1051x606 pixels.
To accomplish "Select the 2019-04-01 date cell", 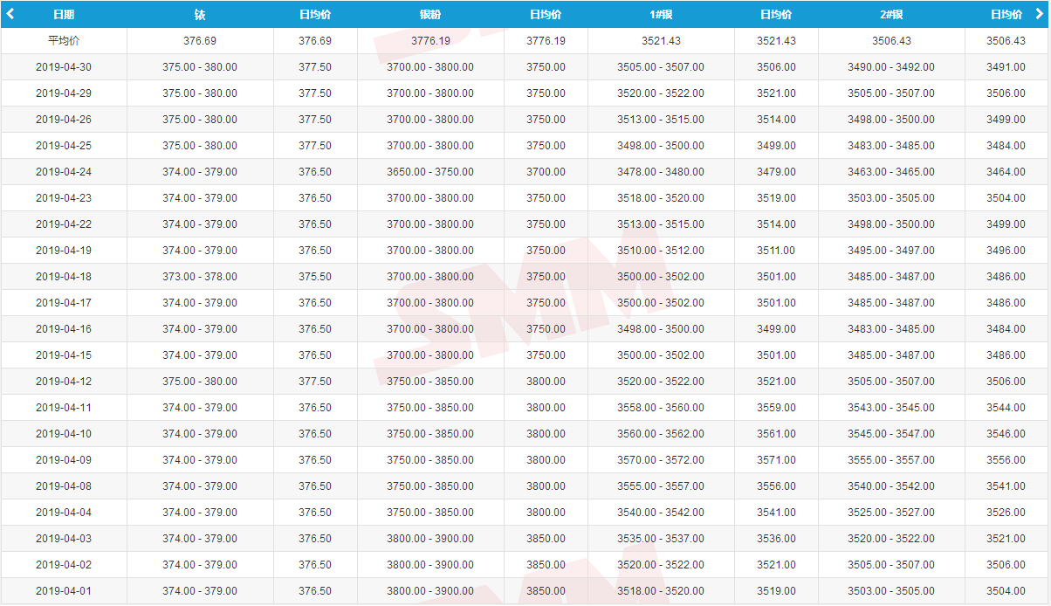I will pos(64,591).
